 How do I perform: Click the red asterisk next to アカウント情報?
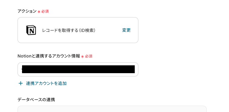82,57
